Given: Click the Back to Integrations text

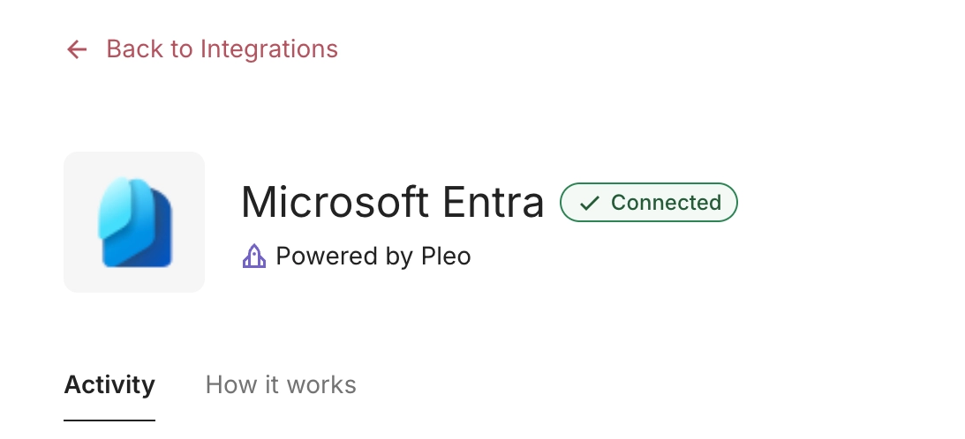Looking at the screenshot, I should [222, 48].
